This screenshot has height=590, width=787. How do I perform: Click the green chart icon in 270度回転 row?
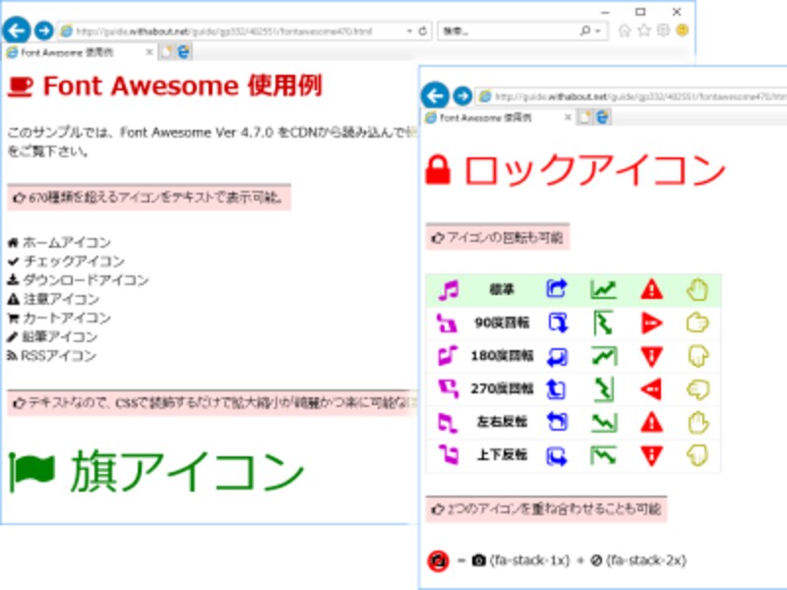coord(604,388)
